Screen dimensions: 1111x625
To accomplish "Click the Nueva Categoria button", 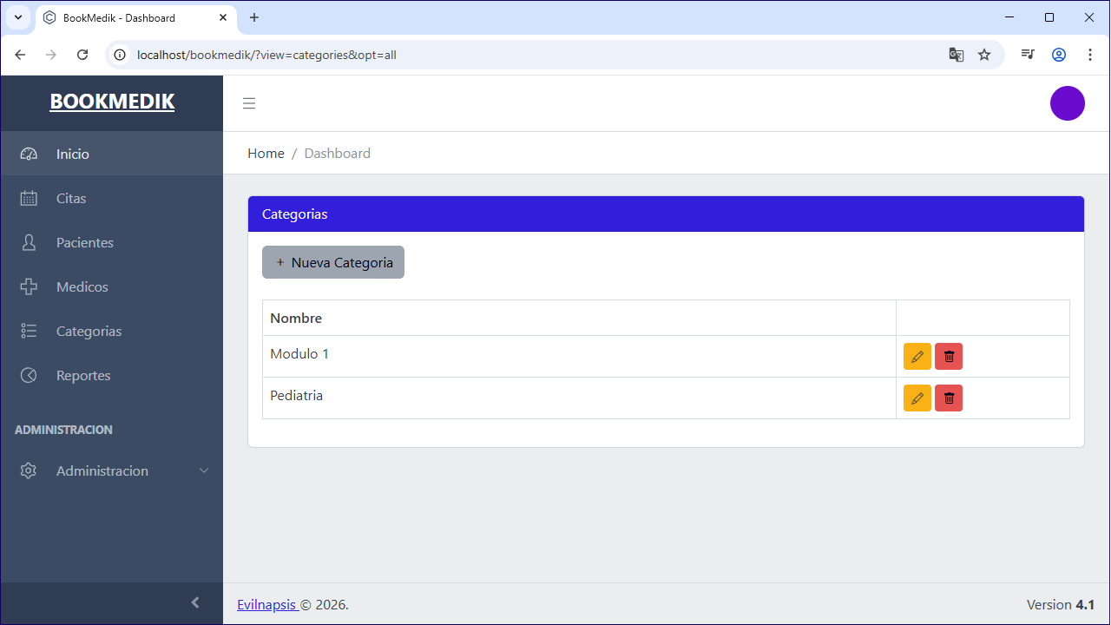I will [x=333, y=262].
